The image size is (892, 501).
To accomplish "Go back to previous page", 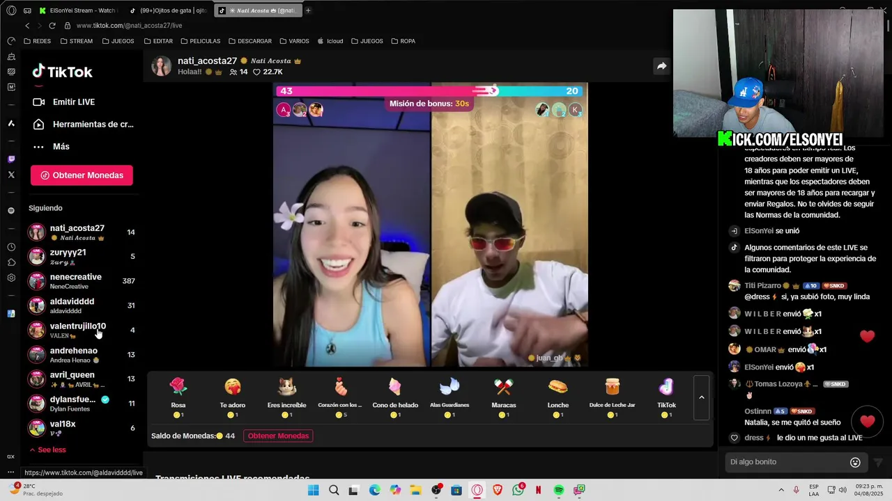I will tap(27, 26).
